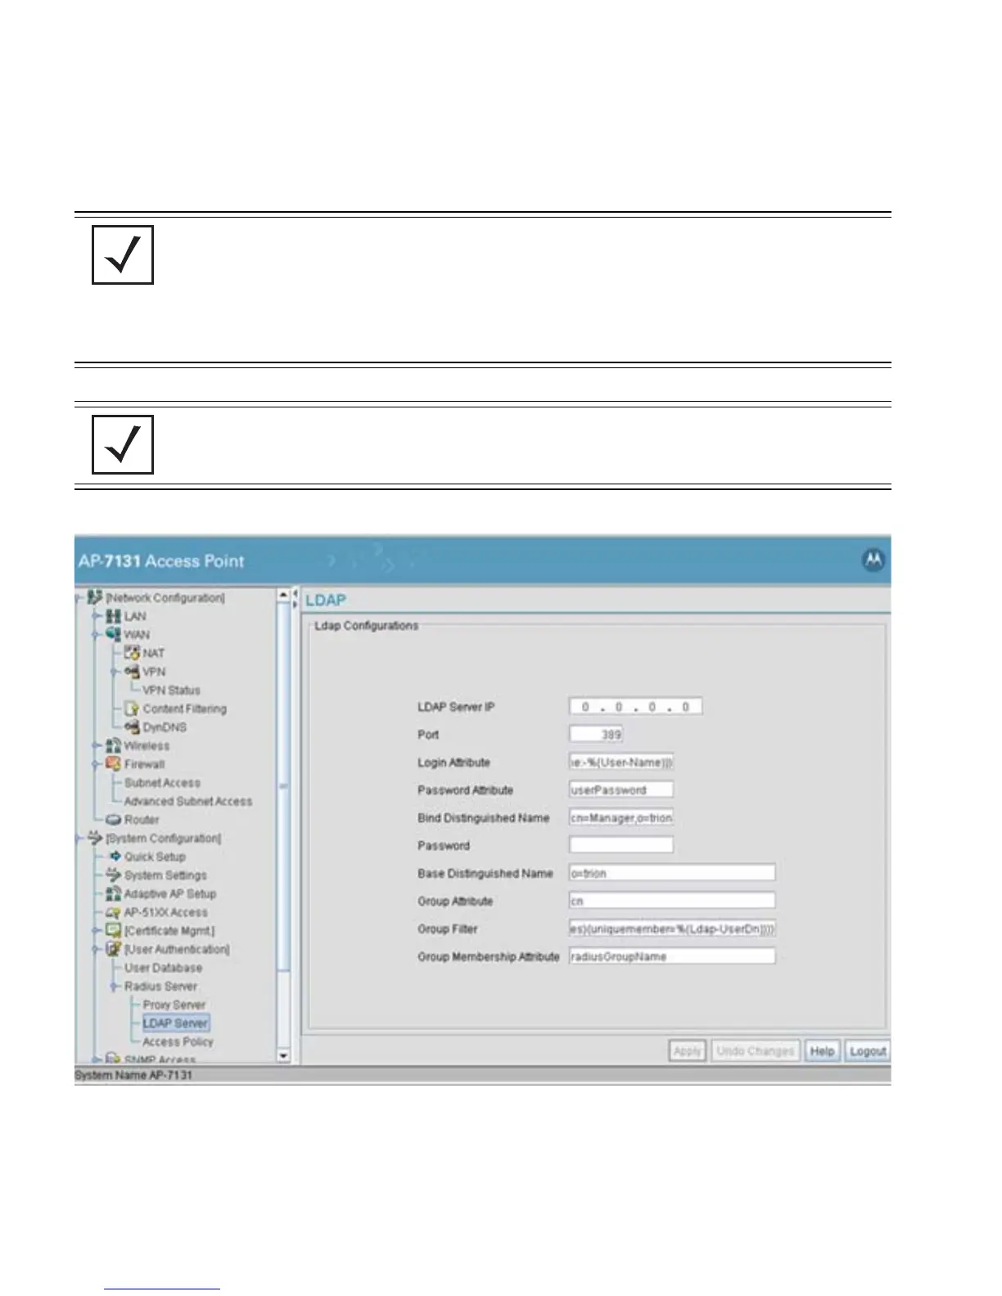Click the Quick Setup arrow icon

tap(115, 857)
